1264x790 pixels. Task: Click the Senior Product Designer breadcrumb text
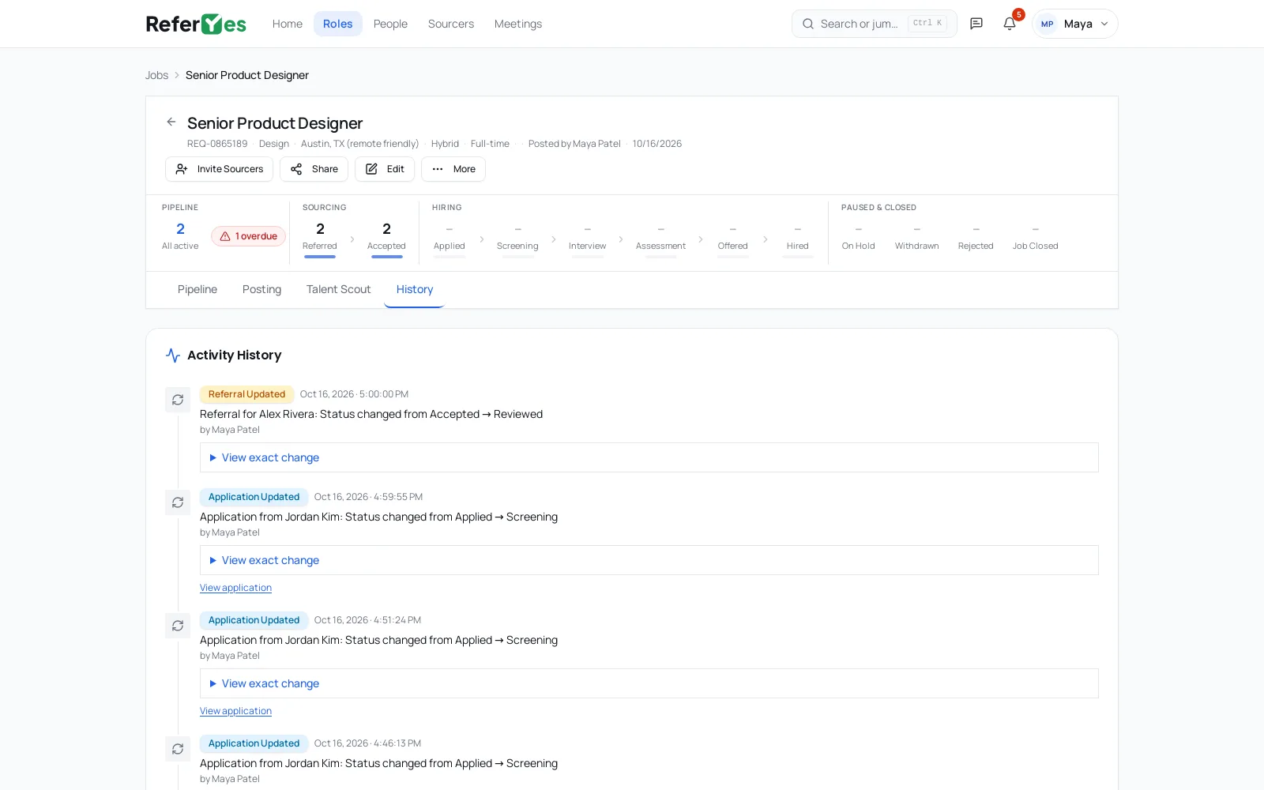[247, 75]
